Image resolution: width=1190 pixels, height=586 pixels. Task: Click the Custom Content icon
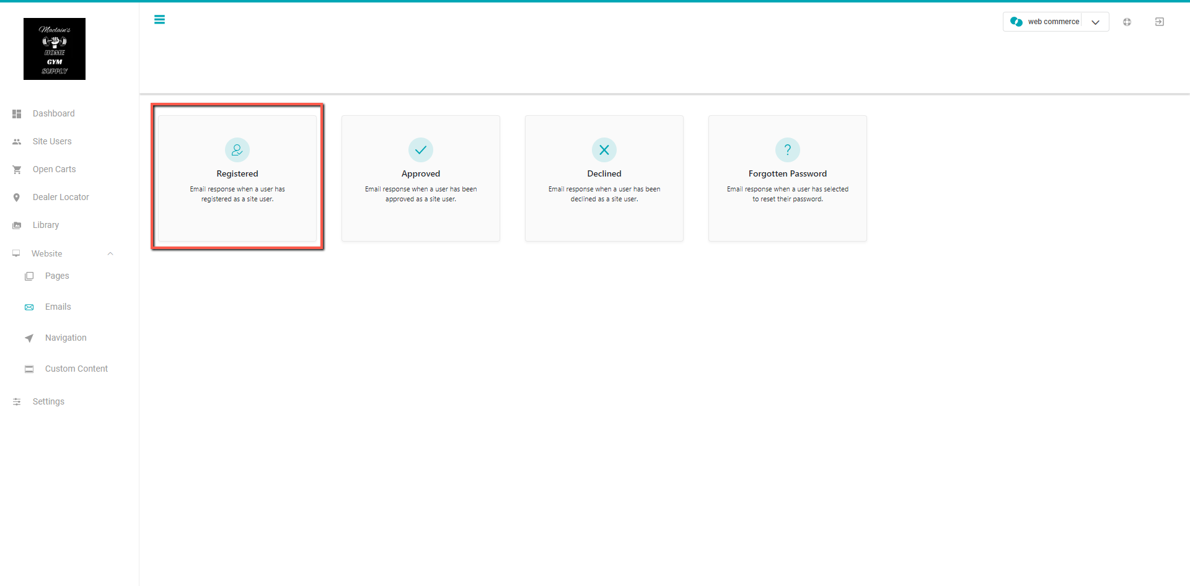click(29, 369)
